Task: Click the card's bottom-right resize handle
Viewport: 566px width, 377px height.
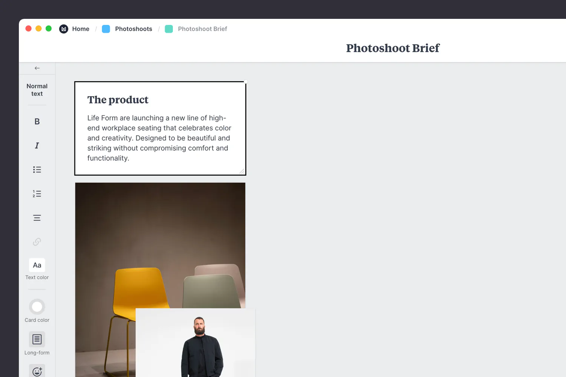Action: pyautogui.click(x=242, y=172)
